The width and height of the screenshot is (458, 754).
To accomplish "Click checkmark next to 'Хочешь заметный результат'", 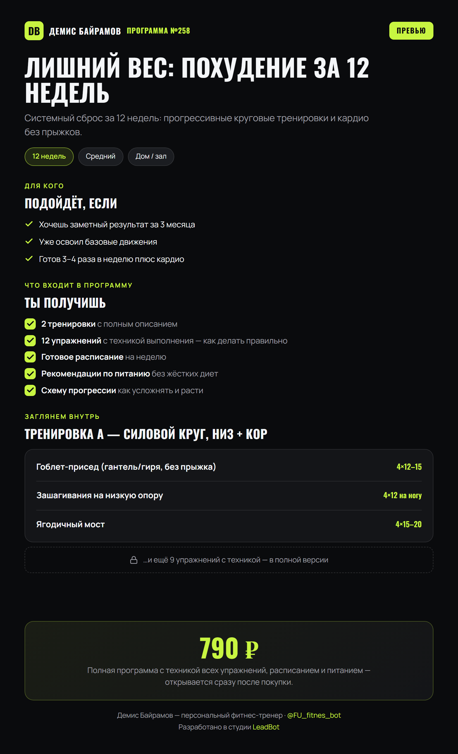I will (x=29, y=224).
